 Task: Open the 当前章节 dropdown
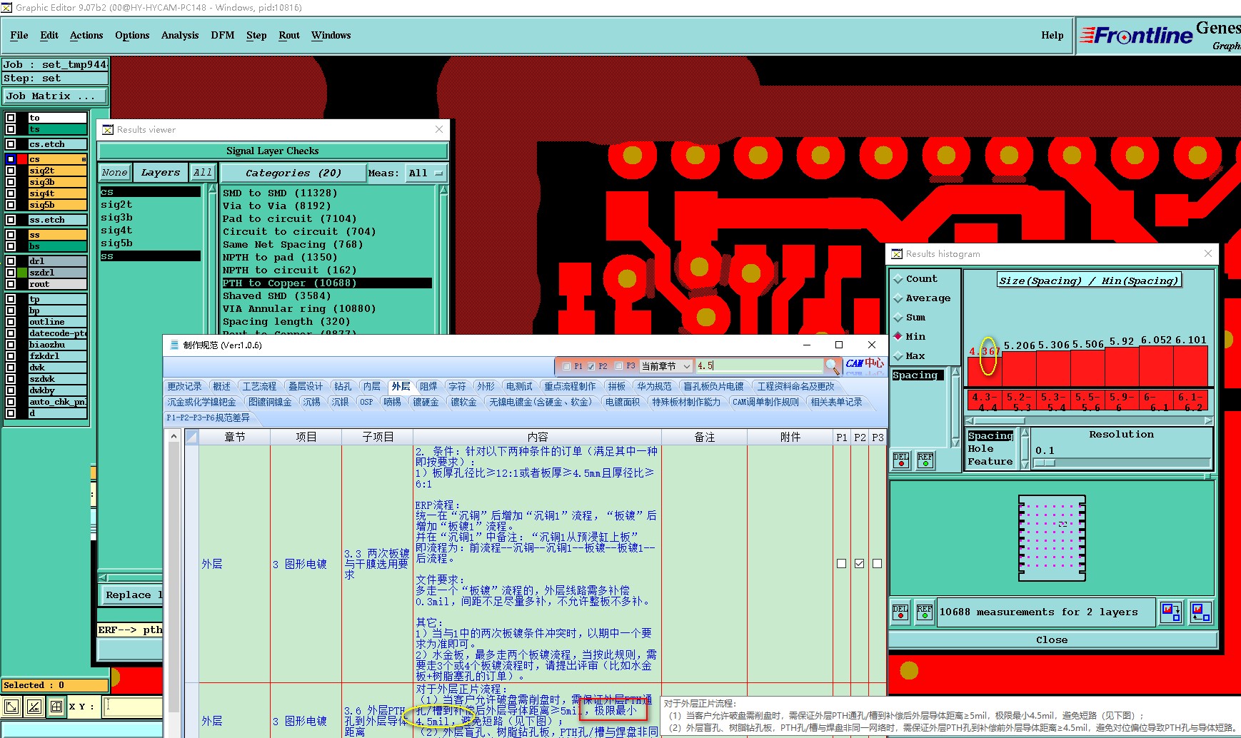tap(666, 366)
